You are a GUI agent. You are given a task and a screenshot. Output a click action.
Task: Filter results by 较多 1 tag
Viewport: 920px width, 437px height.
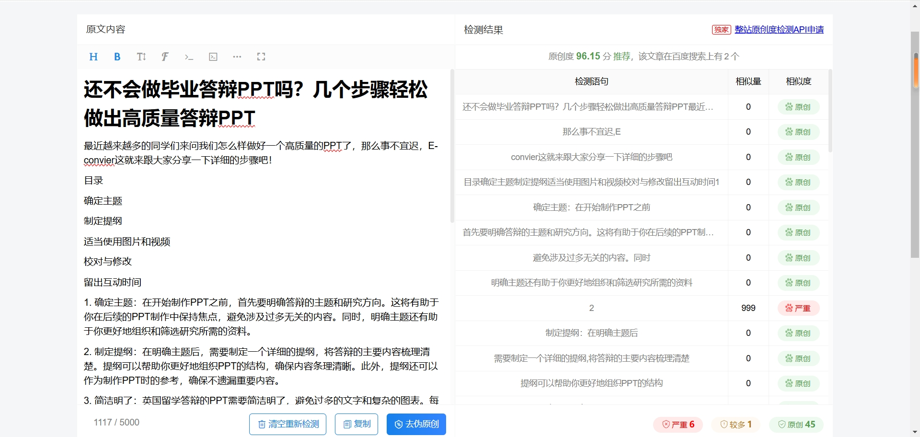[736, 425]
